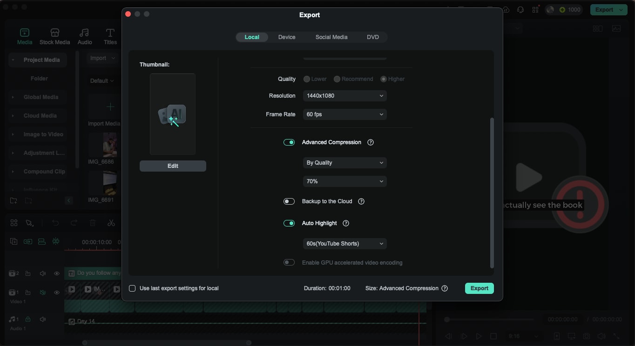Delete selected clip using the trash icon
The image size is (635, 346).
pyautogui.click(x=93, y=223)
